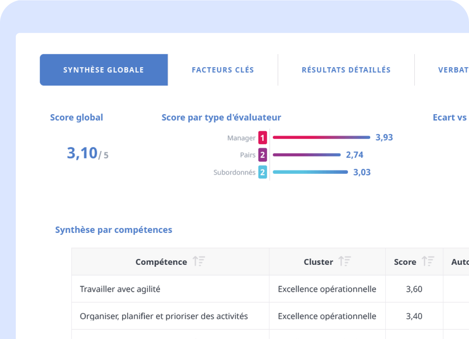
Task: Click the Manager score value 3,93
Action: coord(384,138)
